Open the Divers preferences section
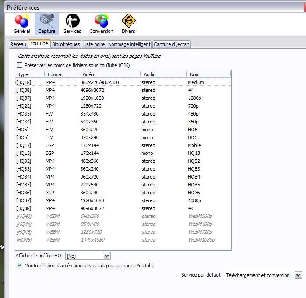This screenshot has width=306, height=298. [x=128, y=24]
